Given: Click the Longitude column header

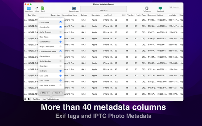Looking at the screenshot, I should 174,15.
